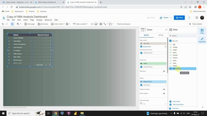Click the Add metric field
This screenshot has height=116, width=207.
click(x=153, y=85)
